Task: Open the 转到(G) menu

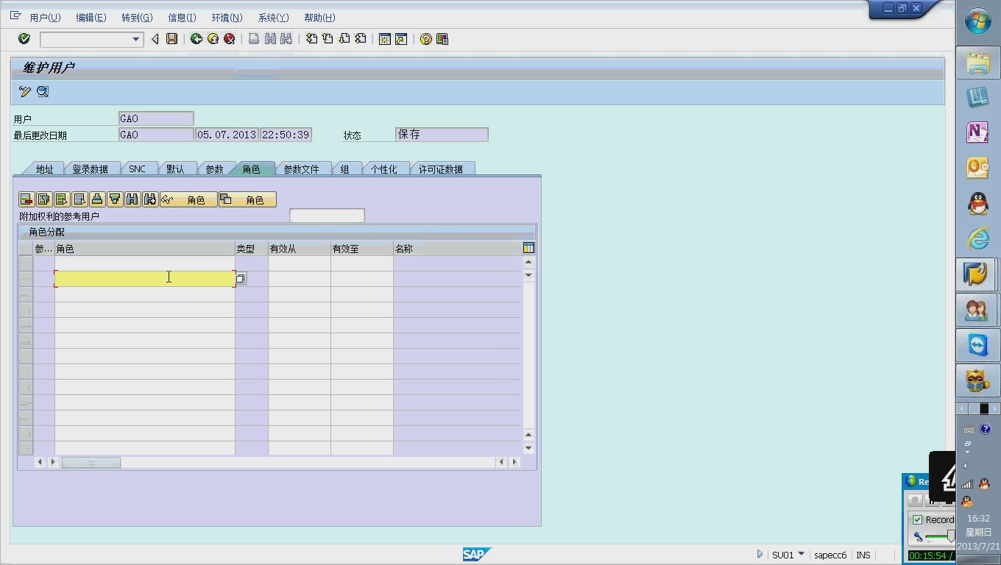Action: 137,18
